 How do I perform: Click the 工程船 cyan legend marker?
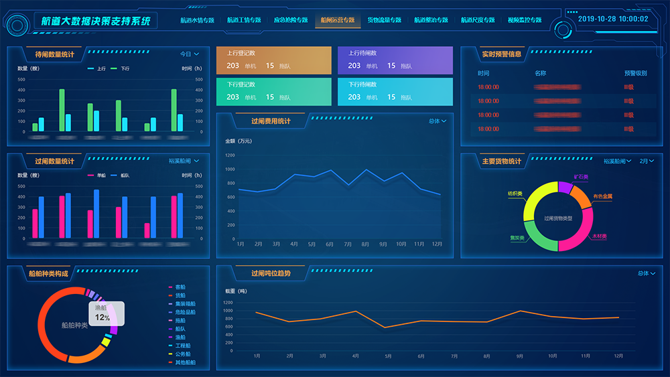coord(170,346)
